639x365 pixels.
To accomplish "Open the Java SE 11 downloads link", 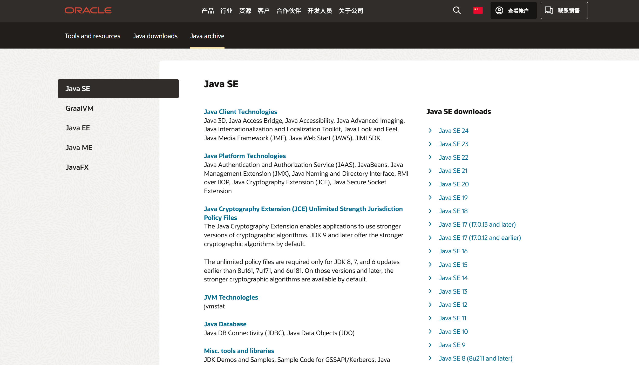I will [452, 318].
